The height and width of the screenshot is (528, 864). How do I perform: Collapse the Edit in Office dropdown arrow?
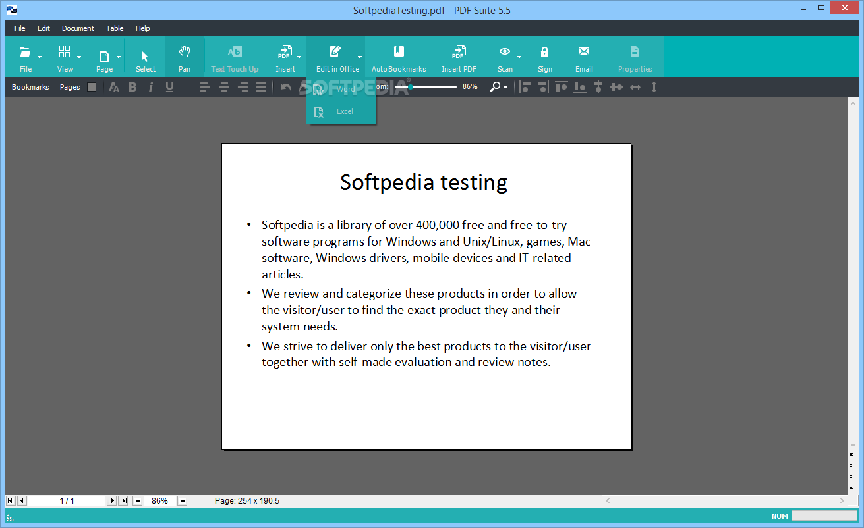(360, 57)
